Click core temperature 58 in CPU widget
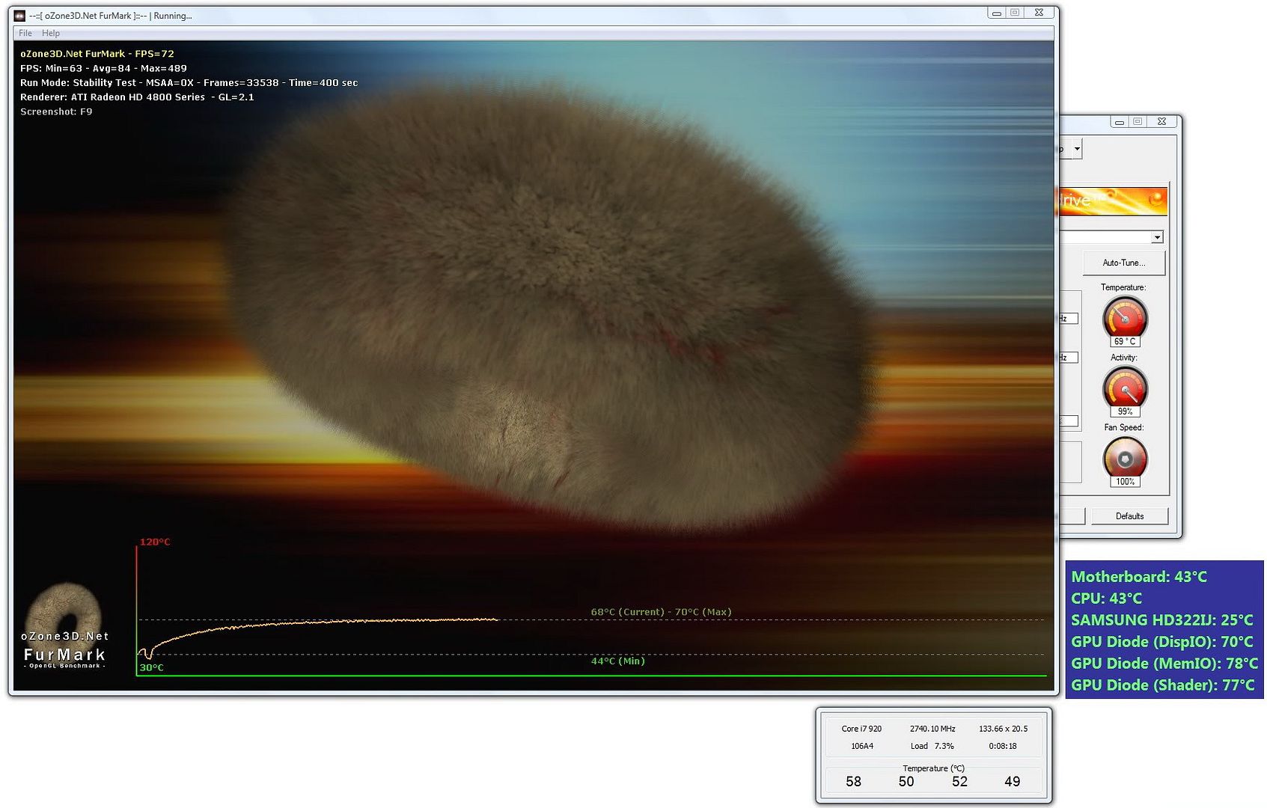The height and width of the screenshot is (808, 1267). point(853,781)
